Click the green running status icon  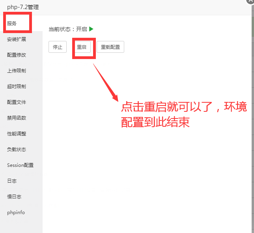coord(91,29)
